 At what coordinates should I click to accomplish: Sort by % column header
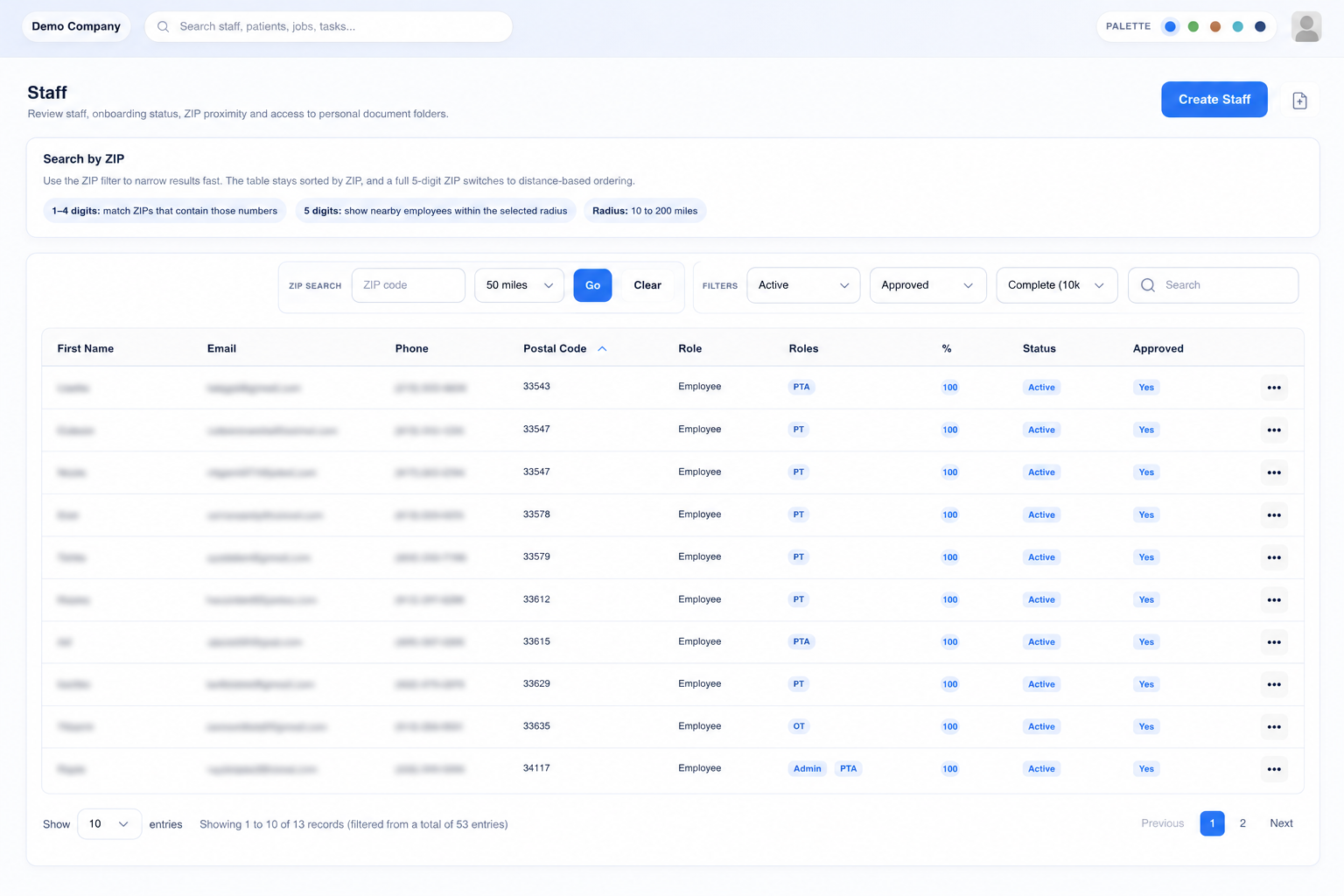947,348
